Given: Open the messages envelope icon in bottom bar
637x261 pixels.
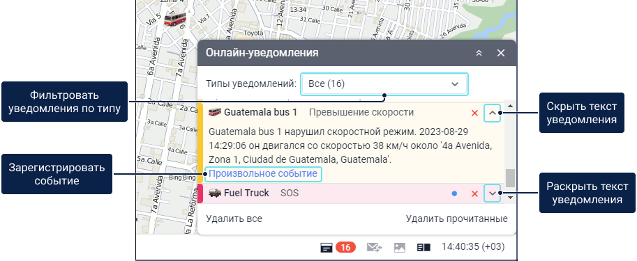Looking at the screenshot, I should coord(374,247).
